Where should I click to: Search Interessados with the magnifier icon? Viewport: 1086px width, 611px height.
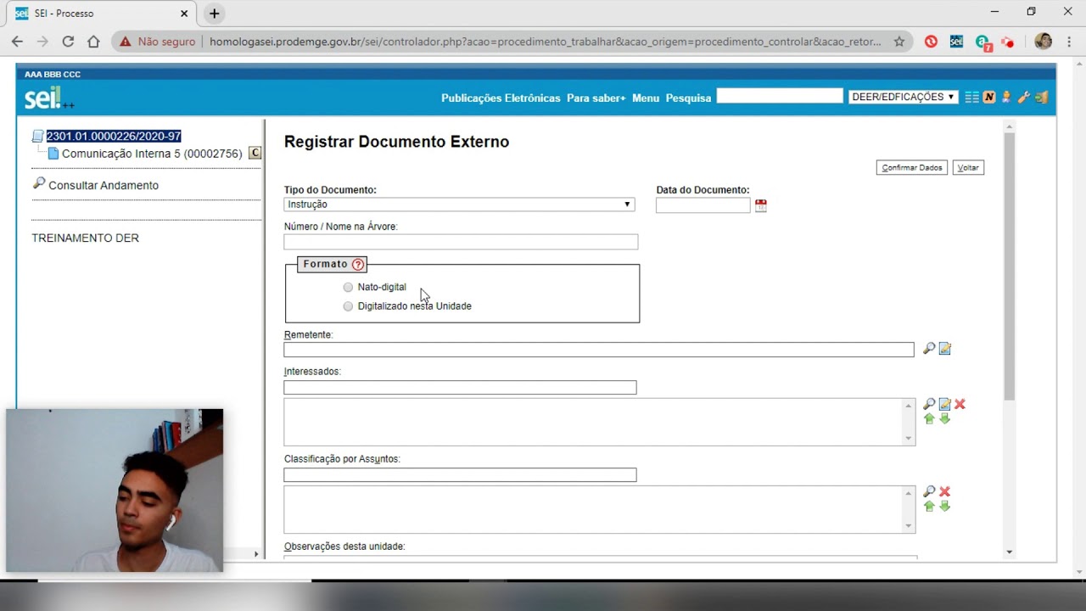tap(929, 405)
